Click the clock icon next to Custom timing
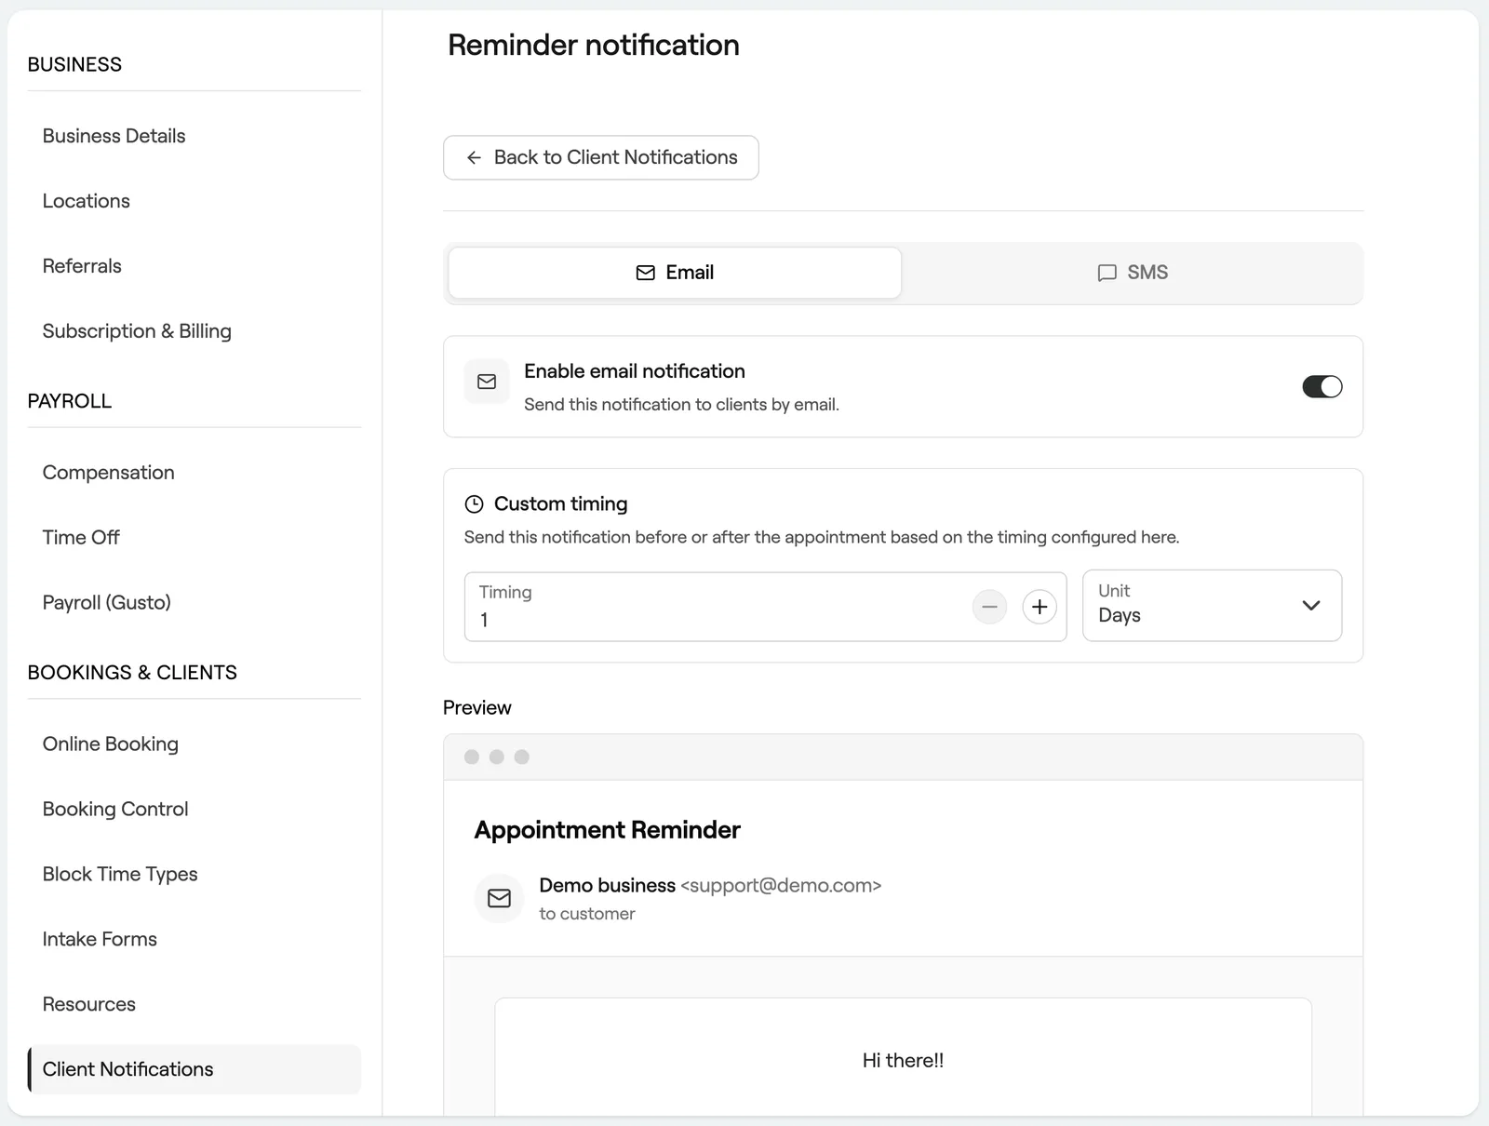 click(474, 504)
